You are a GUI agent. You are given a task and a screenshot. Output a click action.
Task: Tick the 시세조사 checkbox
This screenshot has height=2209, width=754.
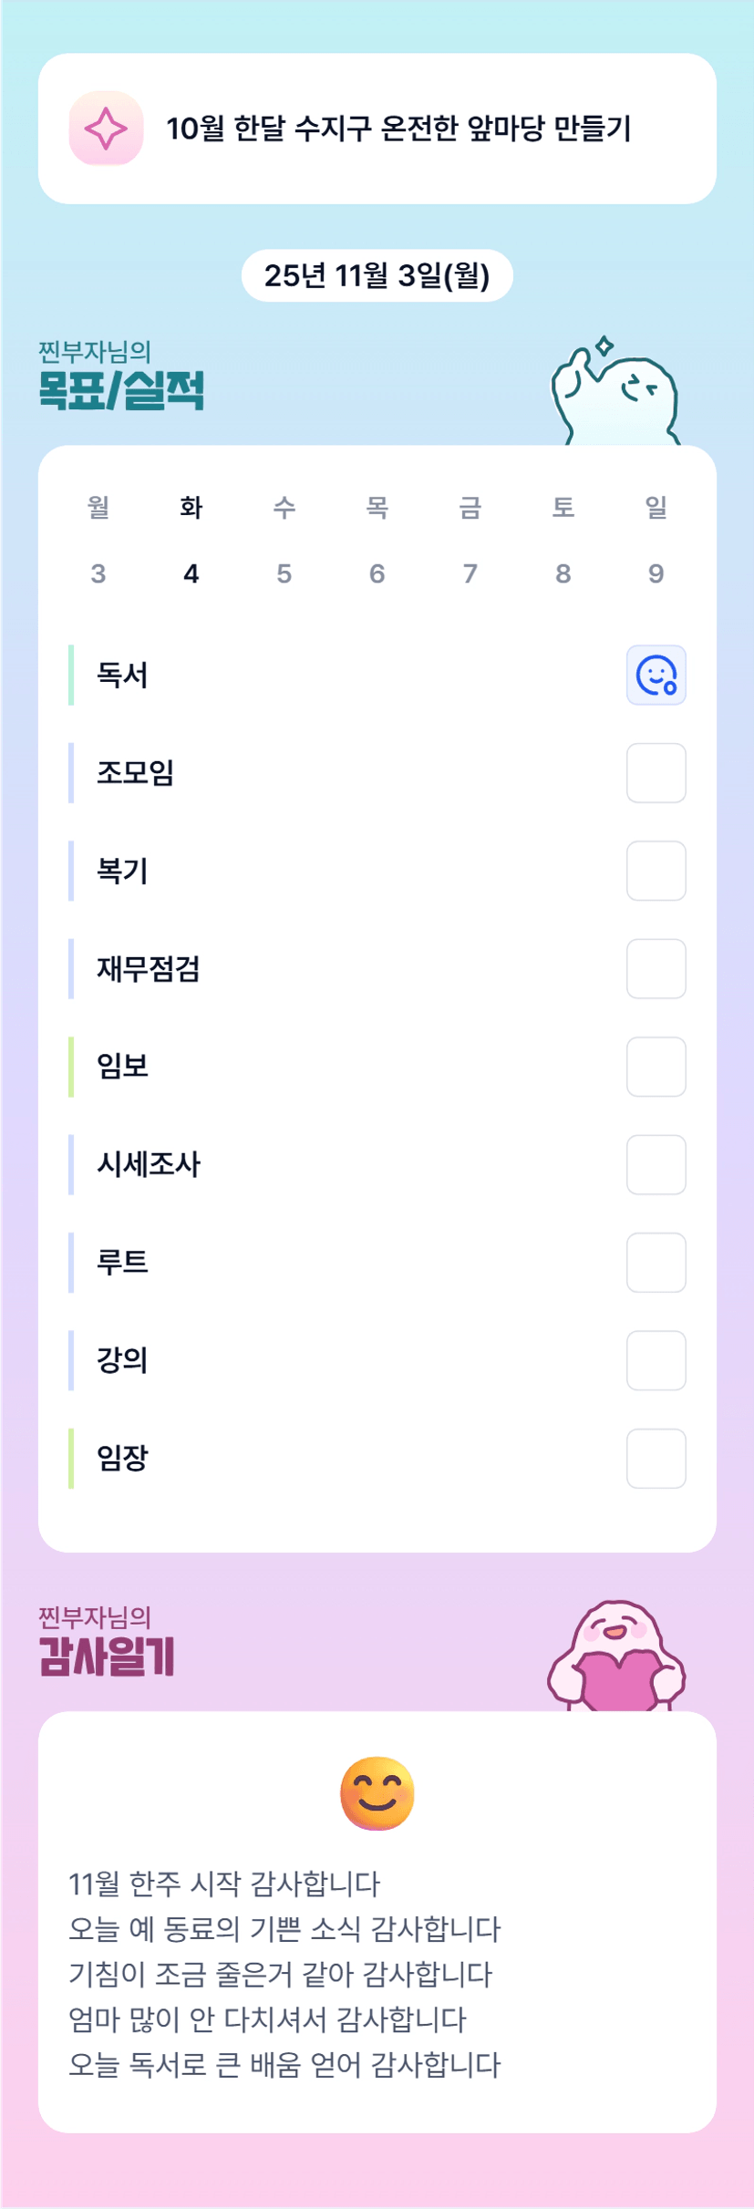656,1164
